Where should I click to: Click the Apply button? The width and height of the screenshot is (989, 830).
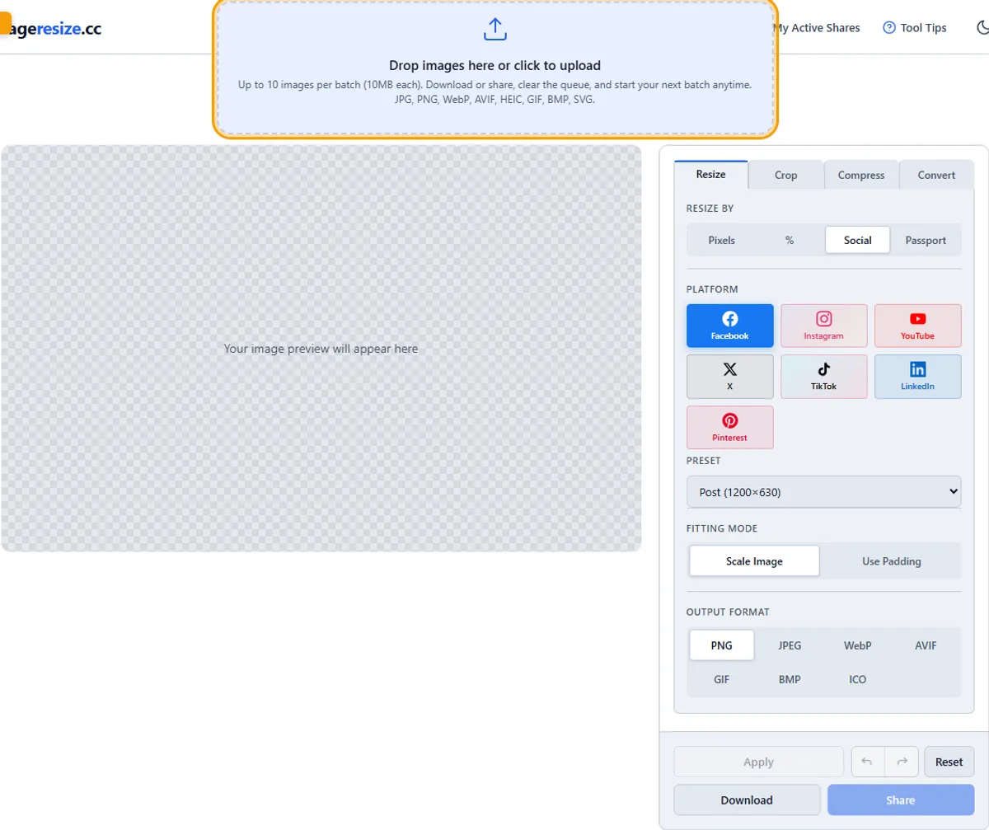[758, 762]
